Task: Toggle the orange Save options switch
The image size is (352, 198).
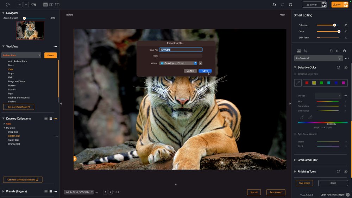Action: click(346, 5)
